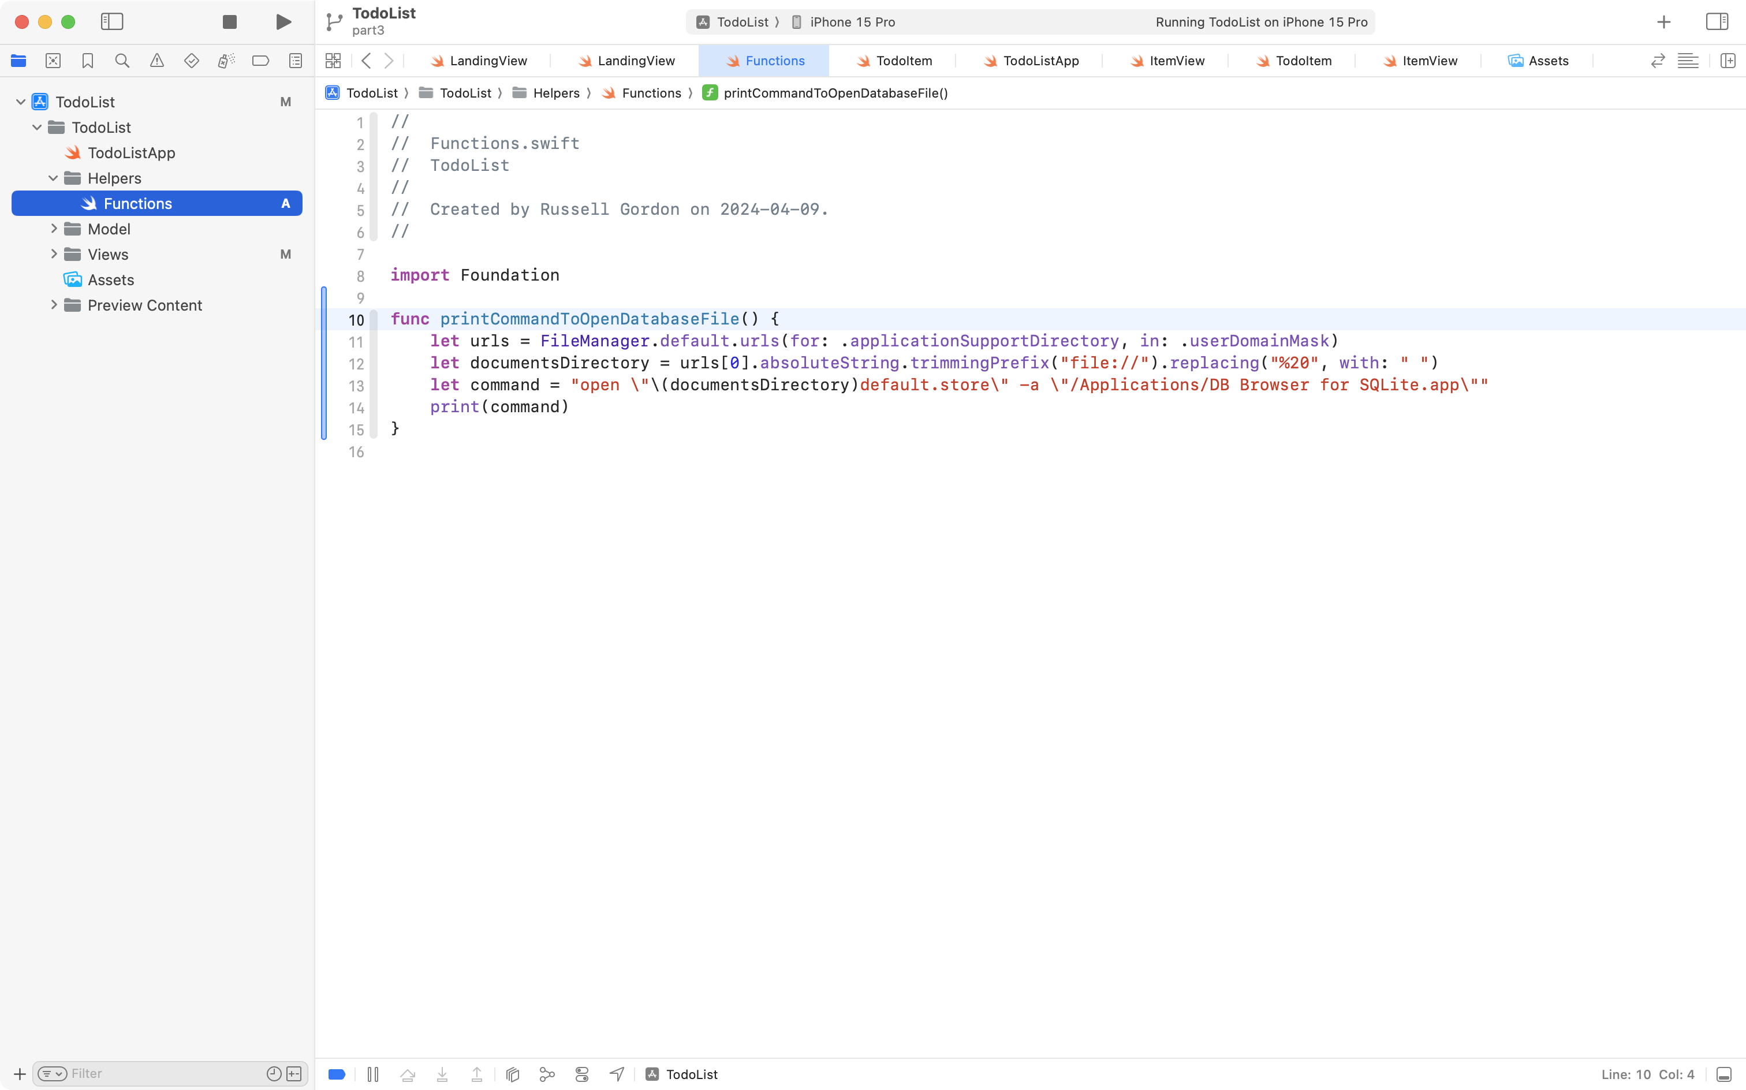Open Environment Overrides

(582, 1073)
